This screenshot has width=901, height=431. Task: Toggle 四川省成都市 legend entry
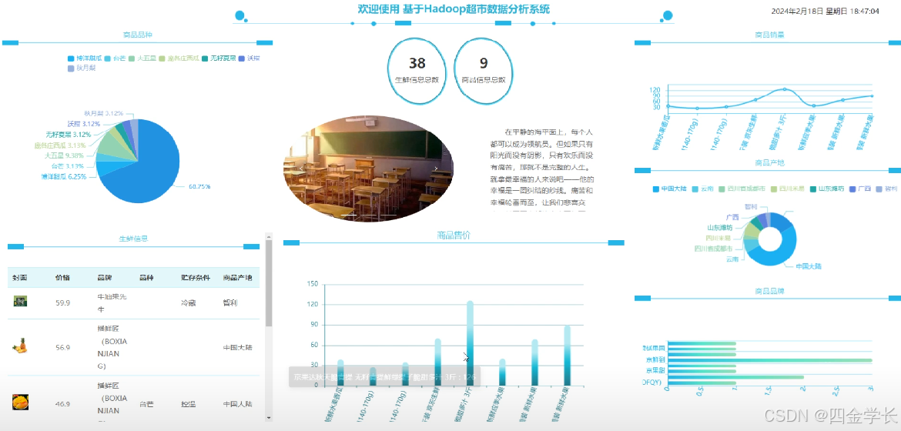[741, 189]
